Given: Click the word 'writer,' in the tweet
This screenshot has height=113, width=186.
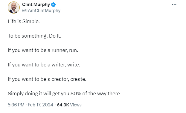Looking at the screenshot, I should tap(59, 65).
